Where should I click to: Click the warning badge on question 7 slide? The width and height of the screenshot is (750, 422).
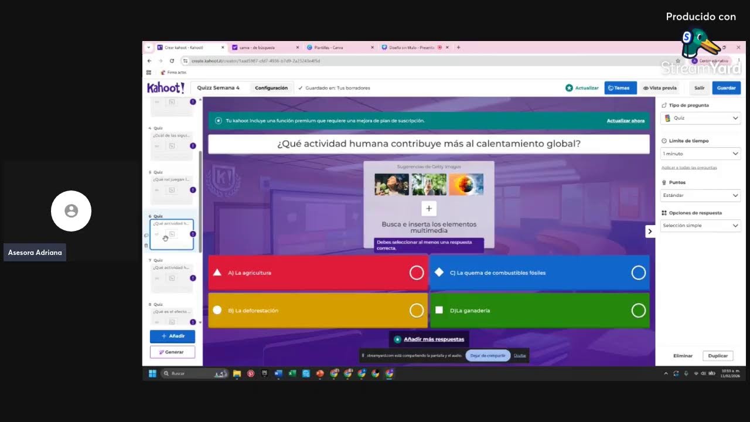tap(193, 278)
